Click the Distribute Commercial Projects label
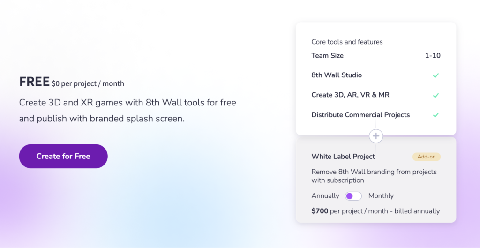480x248 pixels. [x=360, y=115]
